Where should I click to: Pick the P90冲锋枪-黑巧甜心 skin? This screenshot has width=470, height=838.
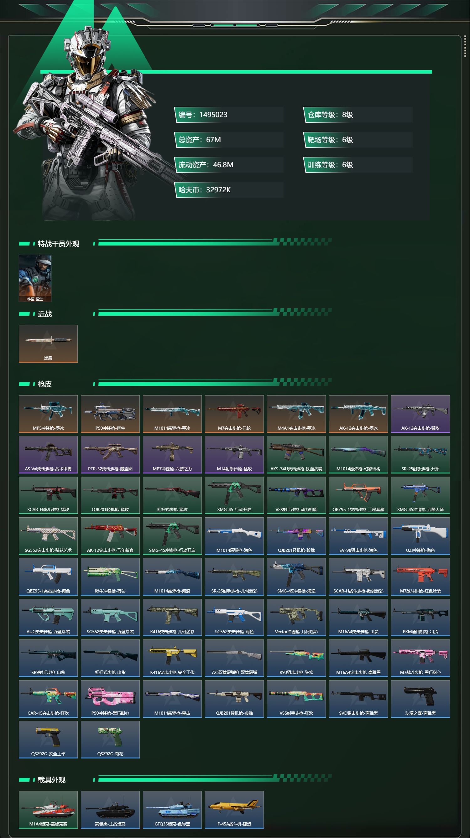click(110, 698)
